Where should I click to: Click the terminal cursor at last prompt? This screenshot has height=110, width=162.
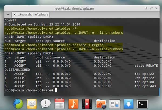pyautogui.click(x=56, y=90)
